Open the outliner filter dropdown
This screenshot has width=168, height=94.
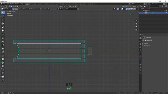coord(163,6)
